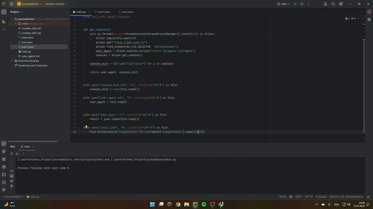Select cookies_dict.zip in project tree
373x209 pixels.
click(30, 33)
